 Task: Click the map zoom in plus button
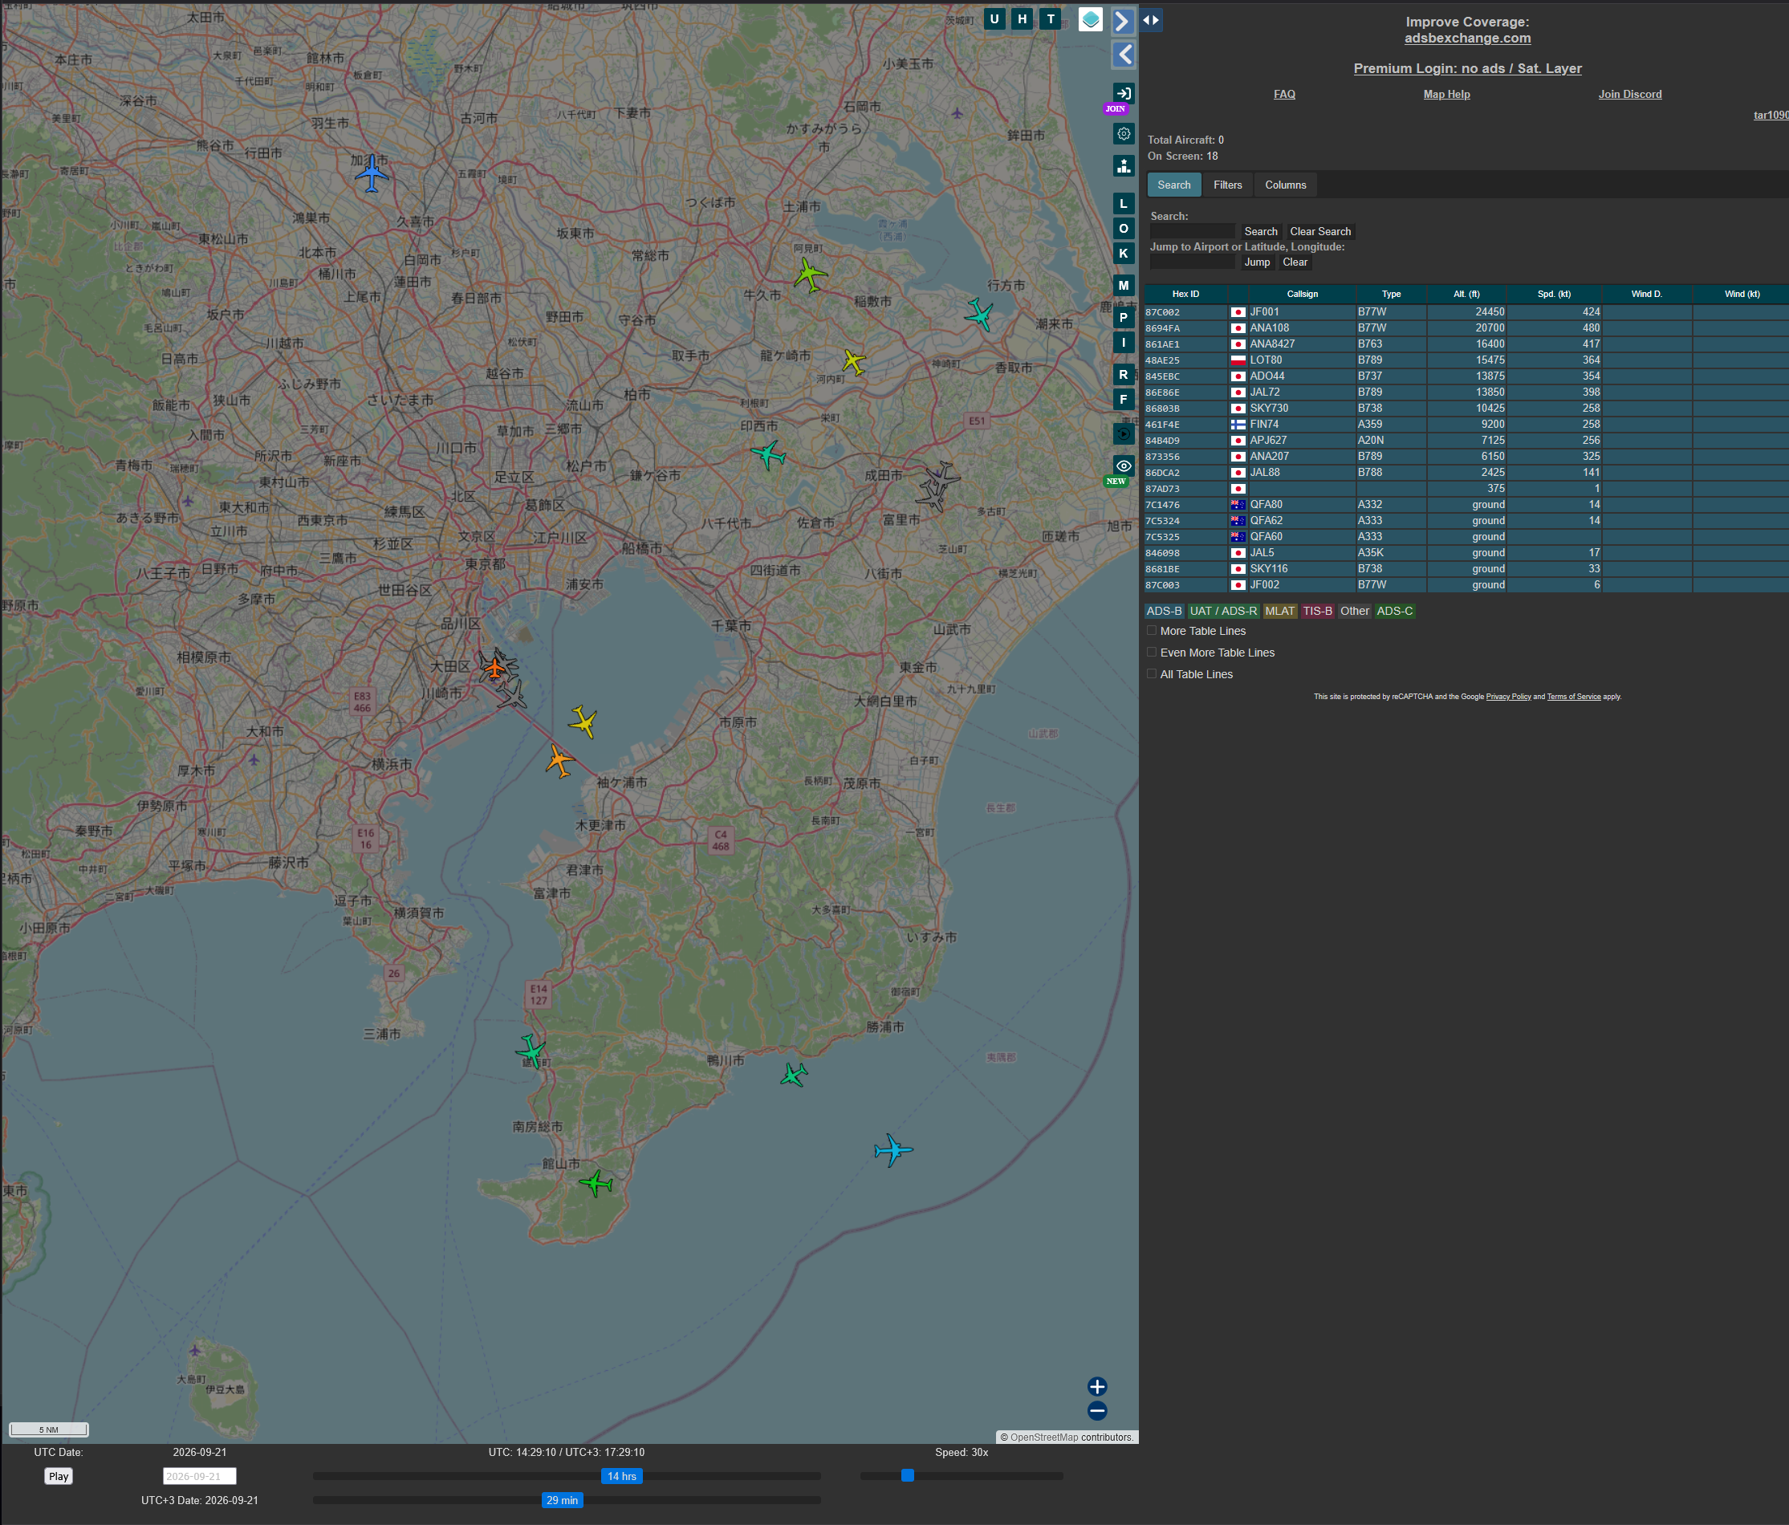click(x=1097, y=1387)
